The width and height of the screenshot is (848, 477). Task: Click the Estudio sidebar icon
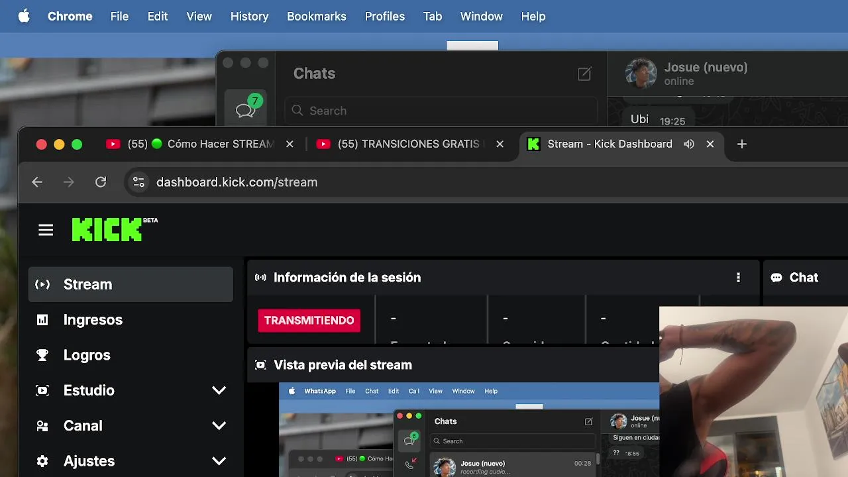42,390
